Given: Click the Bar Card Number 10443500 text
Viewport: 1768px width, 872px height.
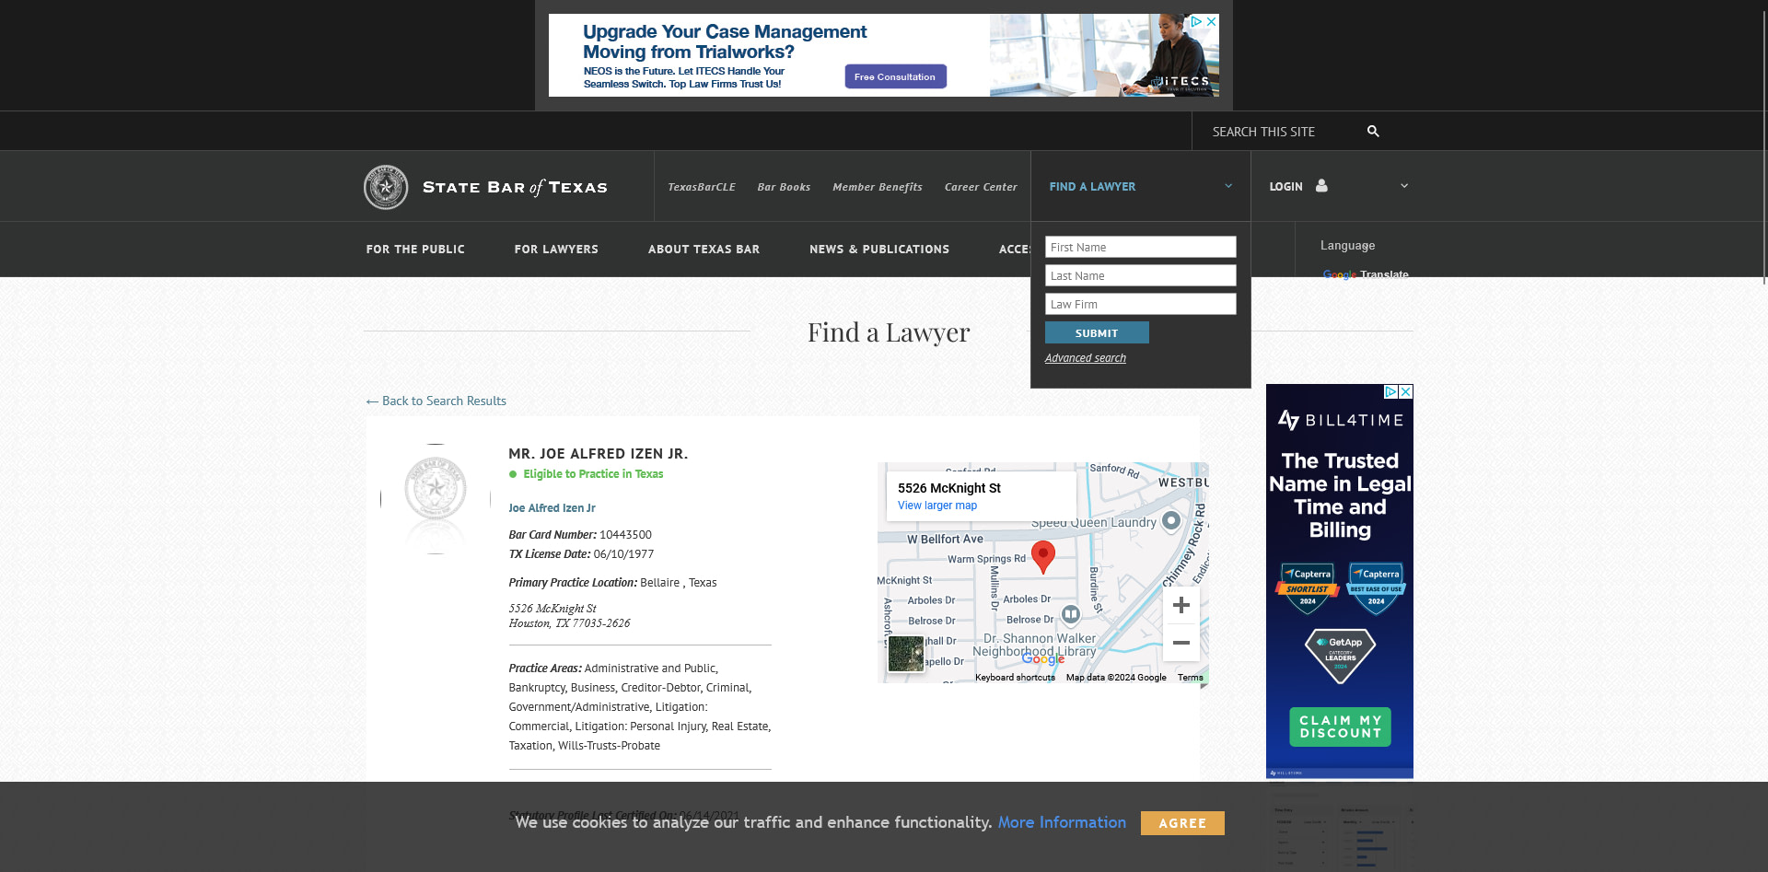Looking at the screenshot, I should [x=580, y=535].
